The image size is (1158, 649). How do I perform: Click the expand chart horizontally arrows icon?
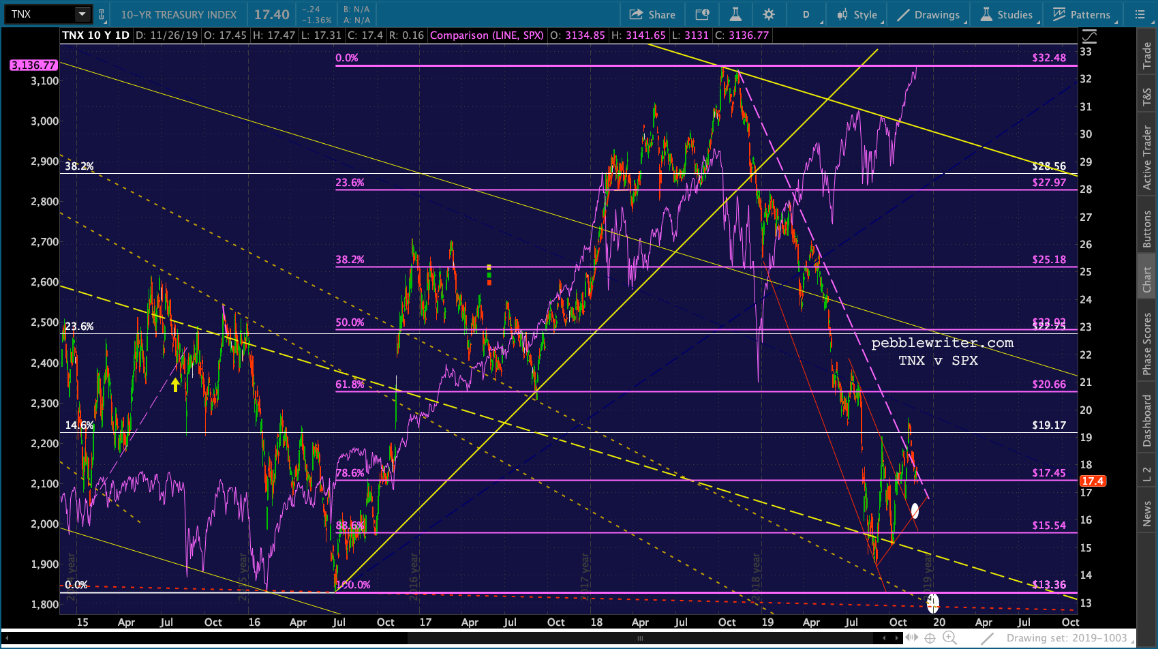pyautogui.click(x=911, y=637)
